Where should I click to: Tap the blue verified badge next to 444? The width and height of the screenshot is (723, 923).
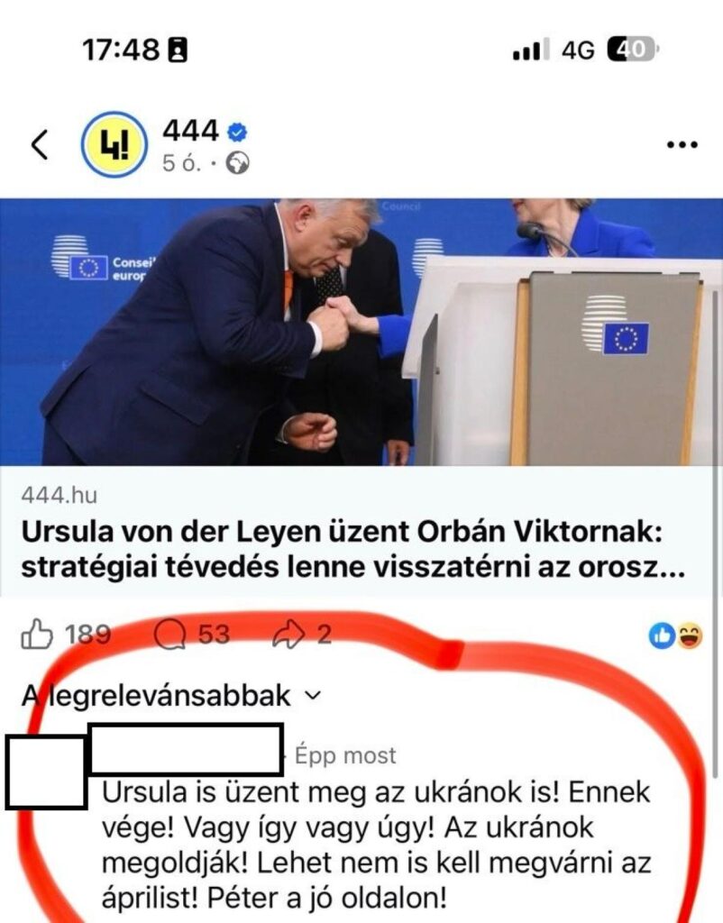[x=237, y=132]
